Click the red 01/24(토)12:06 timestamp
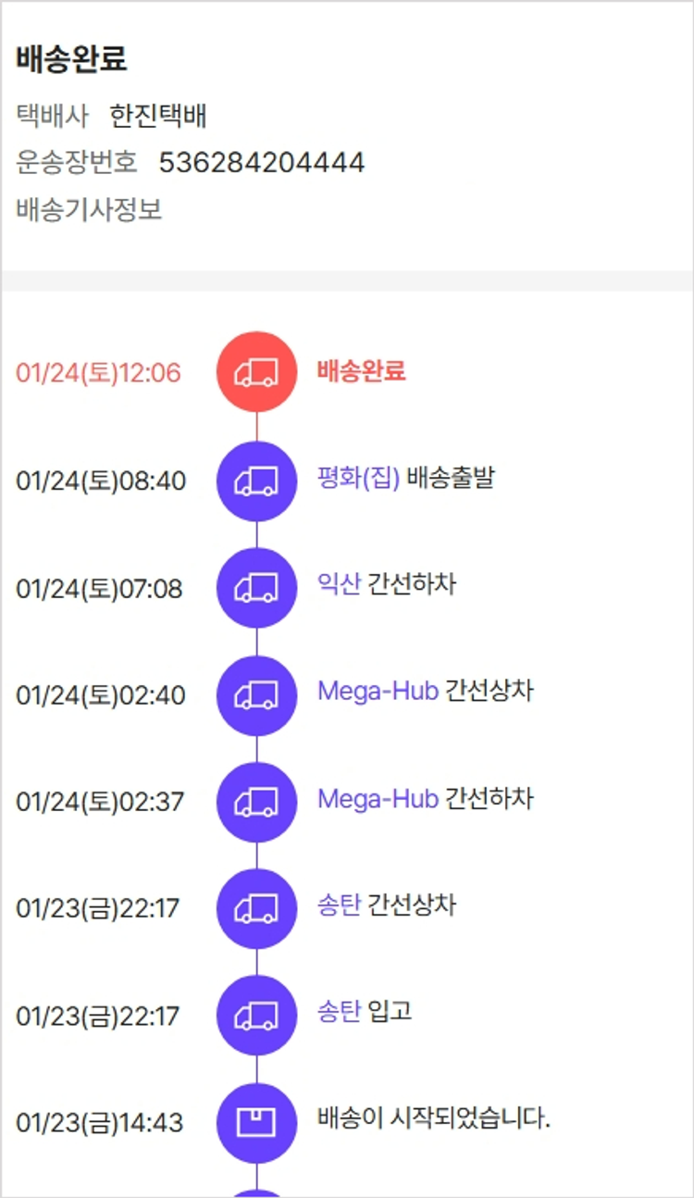 click(98, 372)
